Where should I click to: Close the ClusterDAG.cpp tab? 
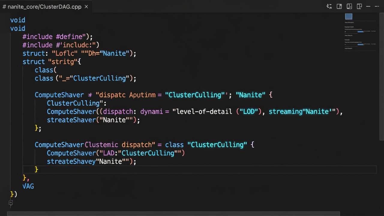click(x=86, y=7)
